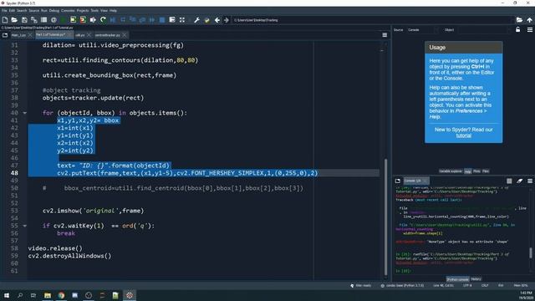
Task: Open the Run menu
Action: [x=44, y=11]
